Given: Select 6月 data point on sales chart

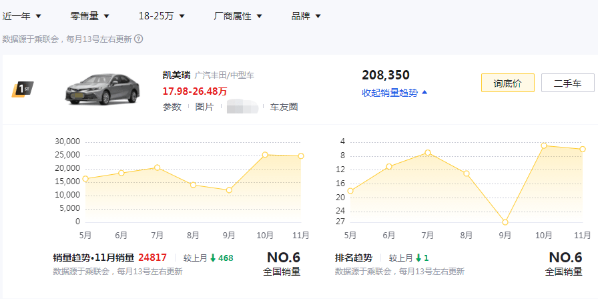Looking at the screenshot, I should [x=121, y=173].
